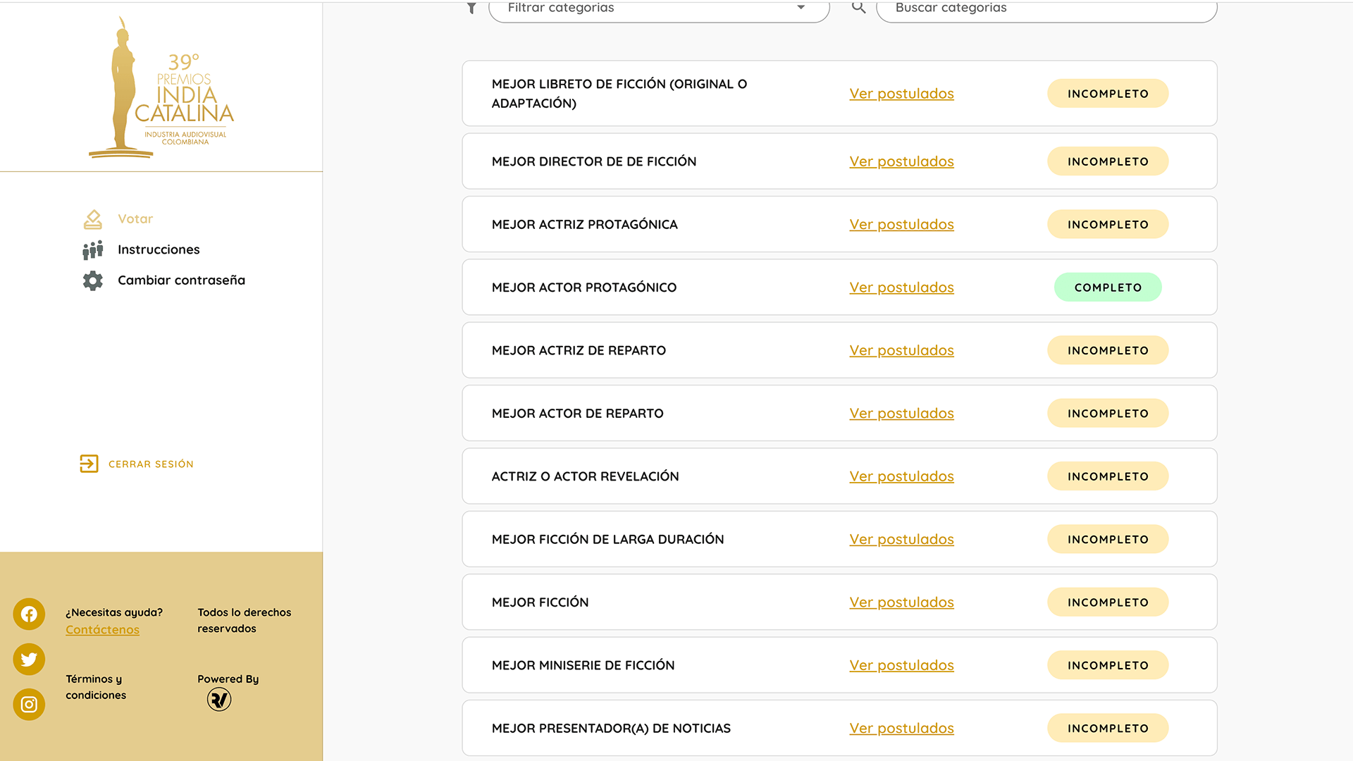Click the India Catalina logo
The image size is (1353, 761).
(161, 88)
